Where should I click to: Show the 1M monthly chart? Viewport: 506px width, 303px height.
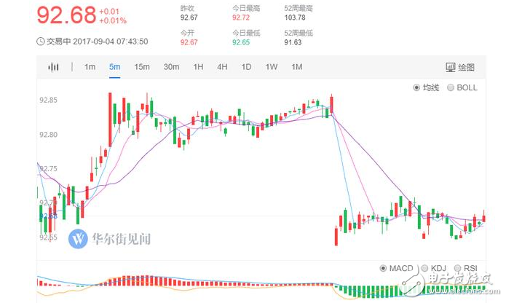(x=296, y=68)
